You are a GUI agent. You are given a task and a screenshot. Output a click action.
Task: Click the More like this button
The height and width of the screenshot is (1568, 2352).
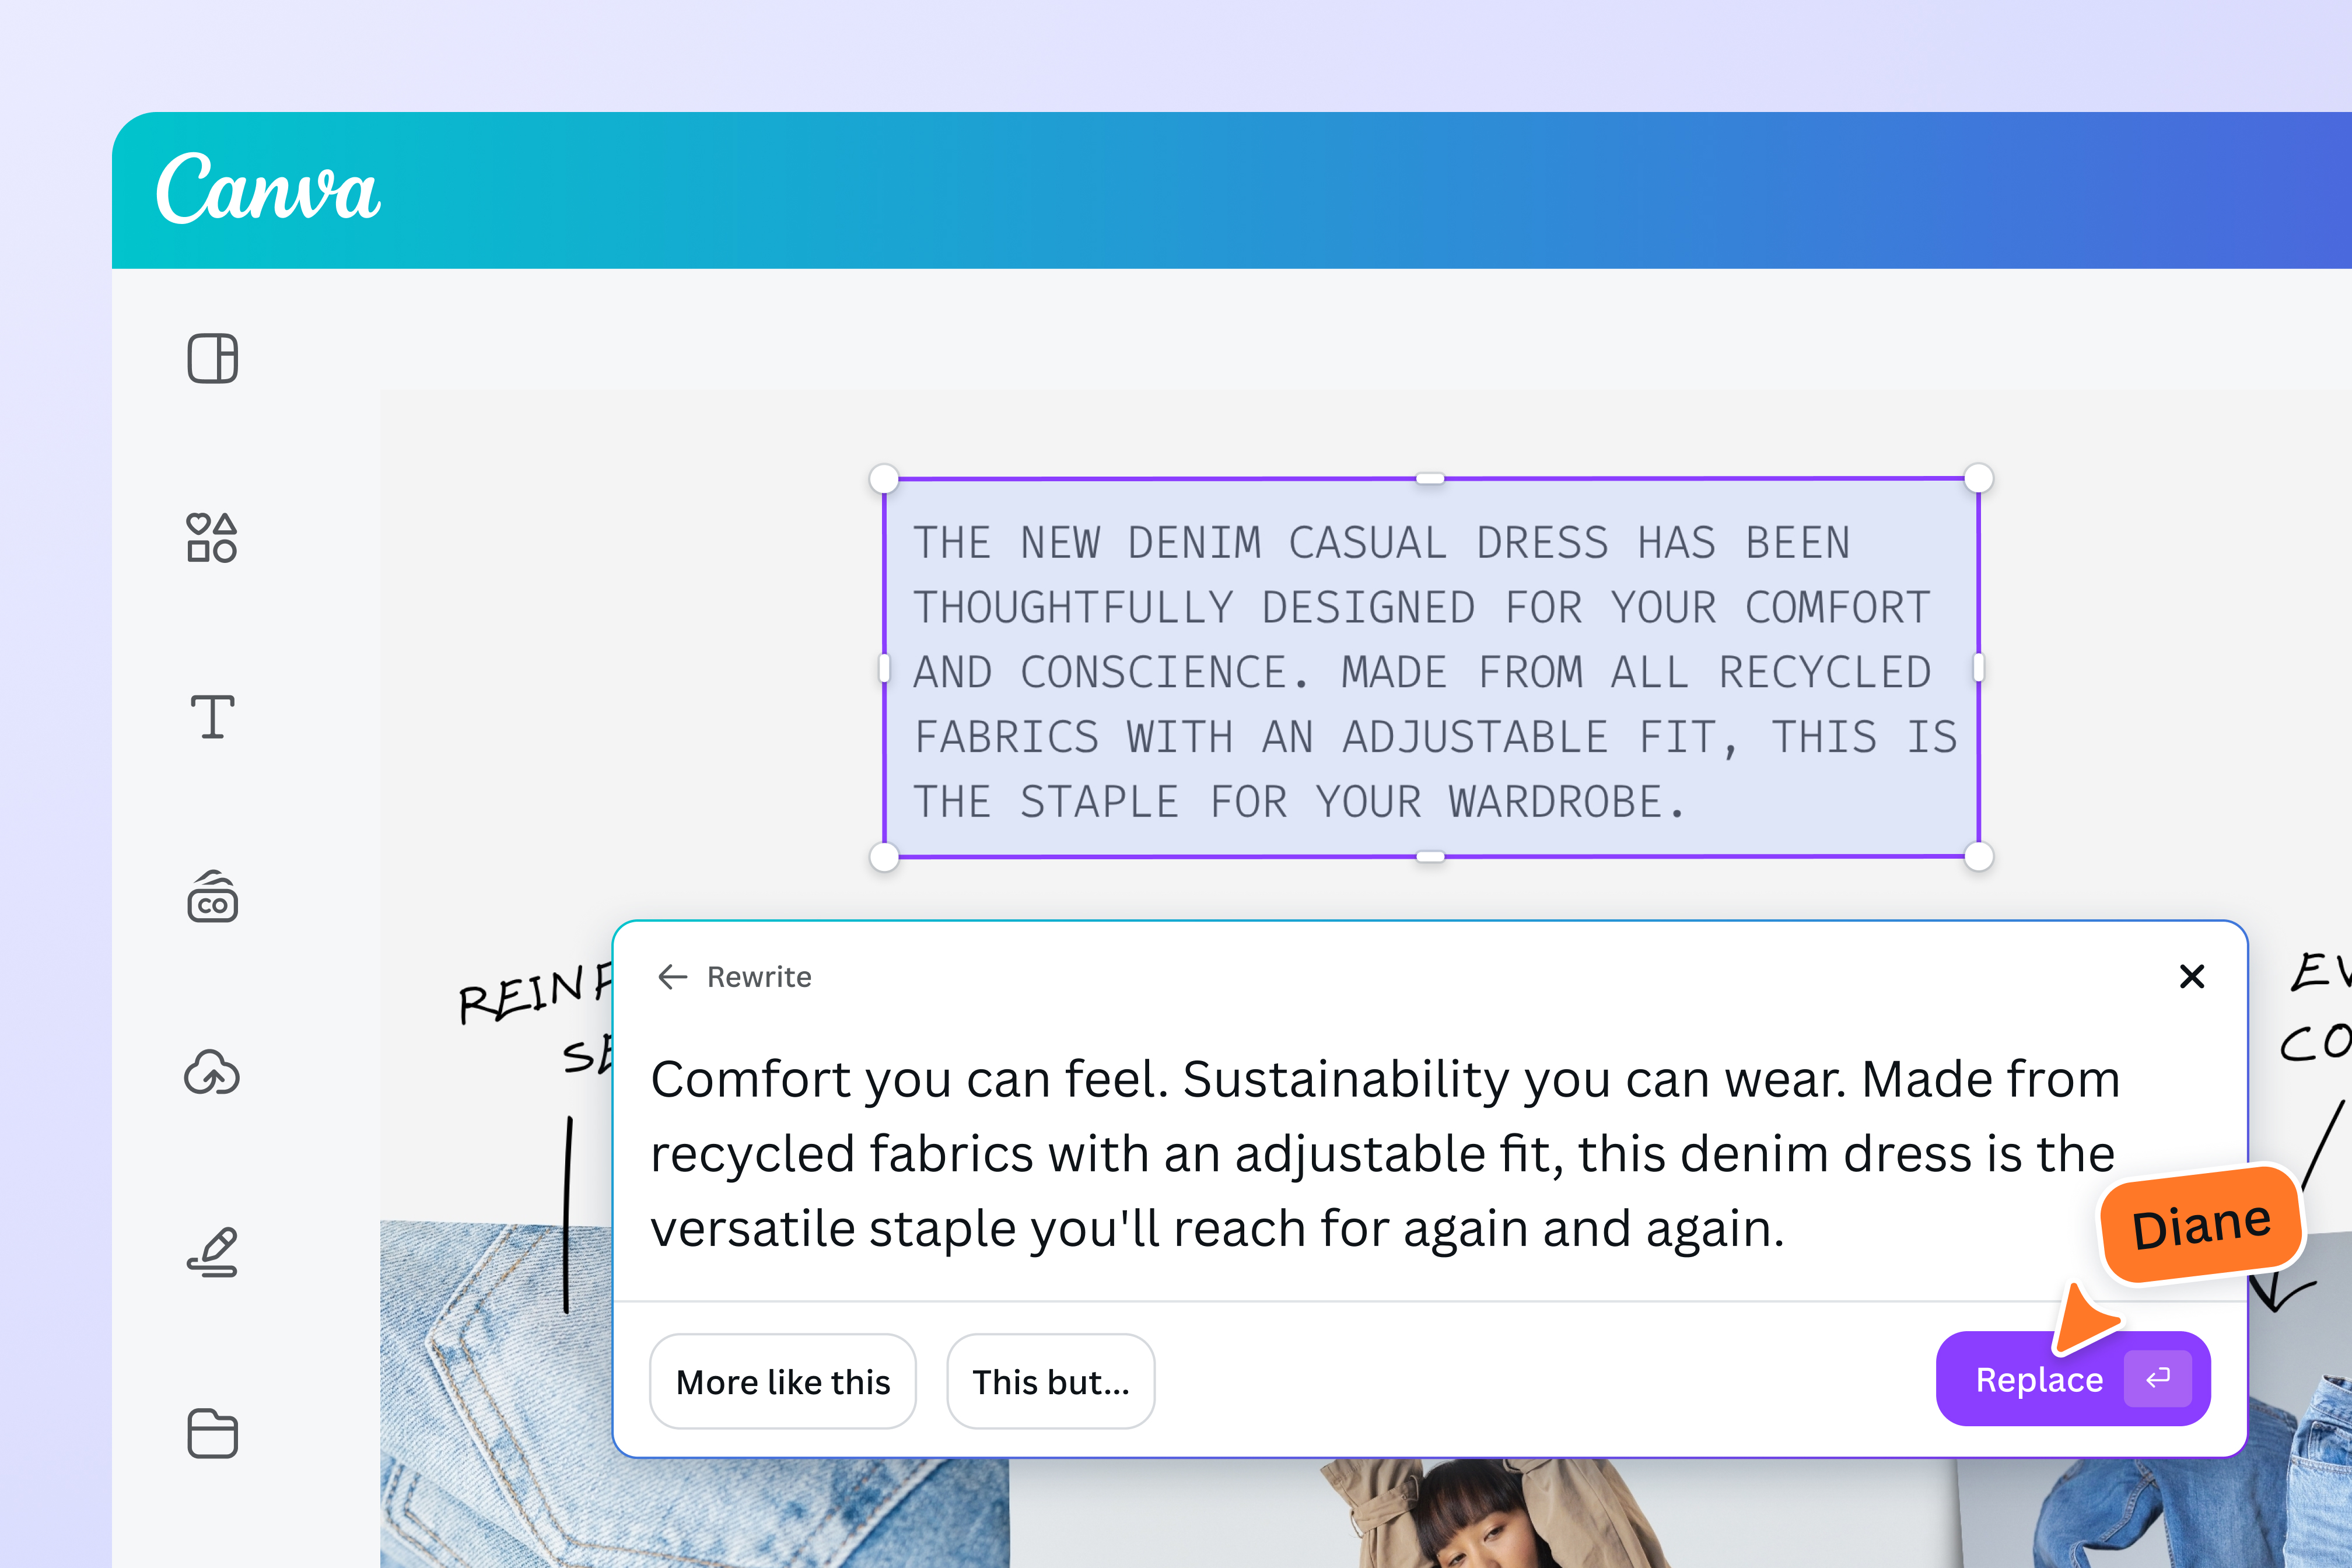[783, 1381]
